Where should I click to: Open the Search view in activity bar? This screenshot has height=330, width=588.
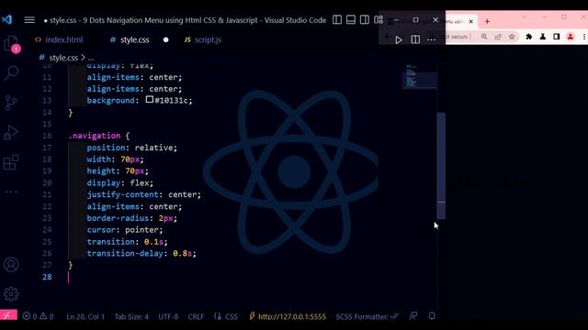click(11, 73)
